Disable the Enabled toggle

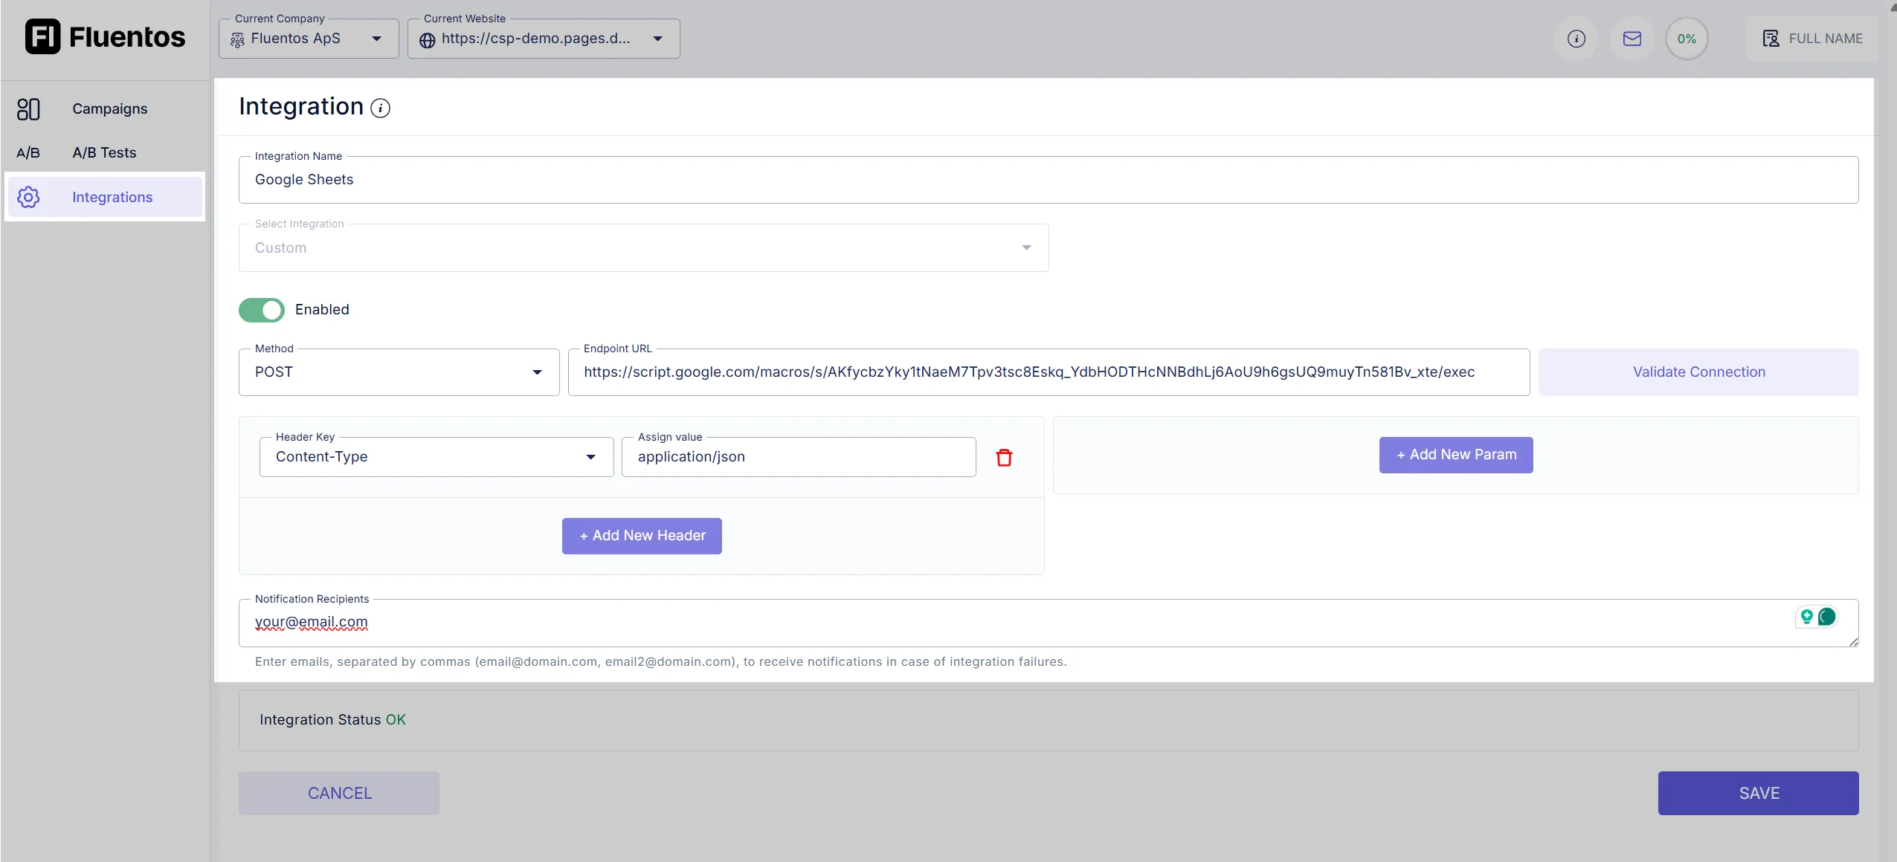pos(261,310)
